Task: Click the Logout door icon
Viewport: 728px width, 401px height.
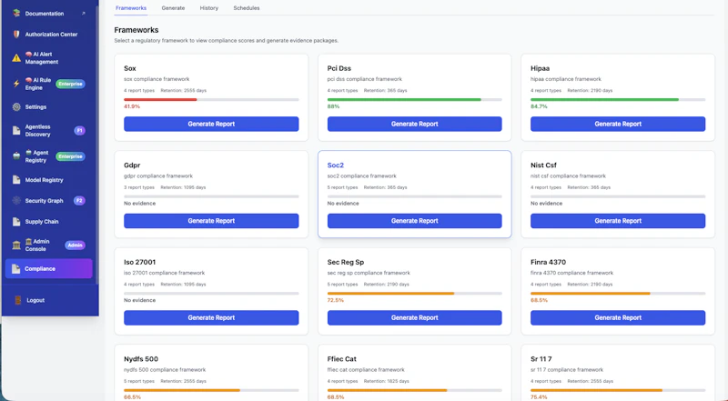Action: pyautogui.click(x=17, y=300)
